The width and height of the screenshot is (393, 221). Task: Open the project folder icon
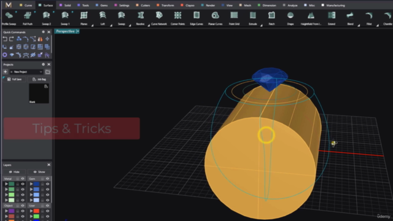tap(48, 72)
